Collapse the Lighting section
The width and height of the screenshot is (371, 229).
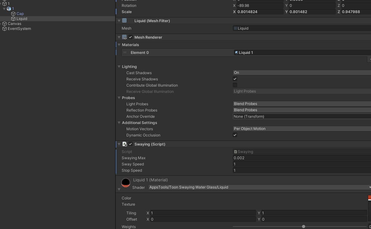point(119,67)
